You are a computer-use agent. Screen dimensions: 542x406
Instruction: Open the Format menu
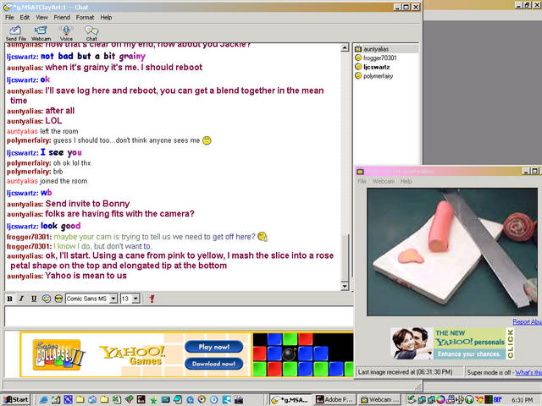pos(85,17)
